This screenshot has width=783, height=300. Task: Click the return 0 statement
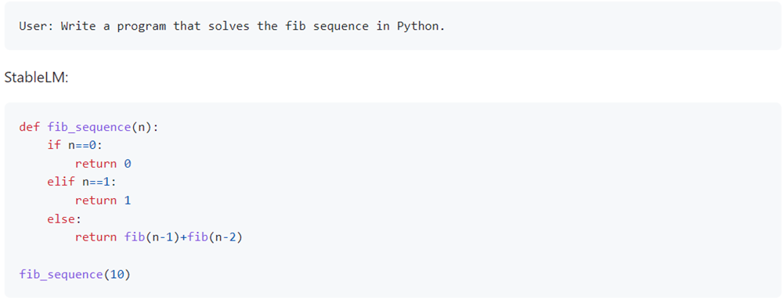[103, 164]
